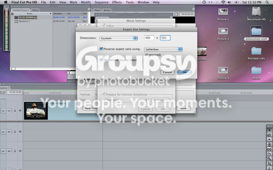
Task: Click the volume icon in menu bar
Action: click(229, 2)
